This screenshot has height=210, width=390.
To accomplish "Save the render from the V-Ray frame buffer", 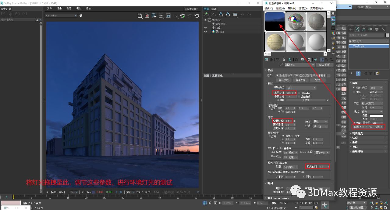I will pyautogui.click(x=140, y=15).
